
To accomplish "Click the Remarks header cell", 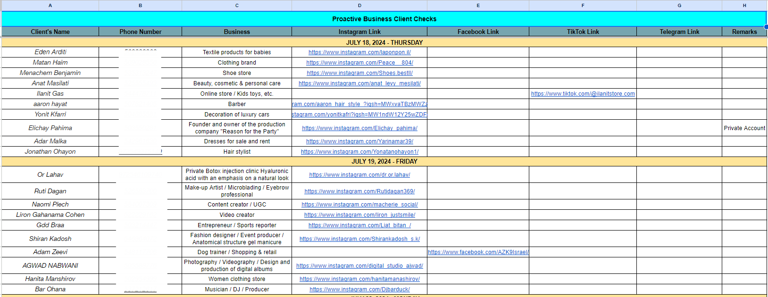I will [x=744, y=32].
